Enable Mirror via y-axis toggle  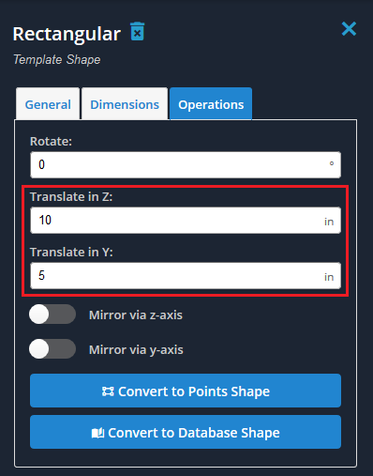click(52, 349)
